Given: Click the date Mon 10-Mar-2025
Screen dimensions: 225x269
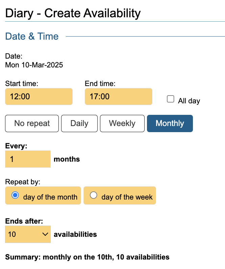Looking at the screenshot, I should click(34, 65).
